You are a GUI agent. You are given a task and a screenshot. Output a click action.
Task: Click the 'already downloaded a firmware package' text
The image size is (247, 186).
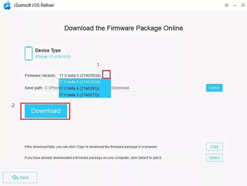pos(93,158)
